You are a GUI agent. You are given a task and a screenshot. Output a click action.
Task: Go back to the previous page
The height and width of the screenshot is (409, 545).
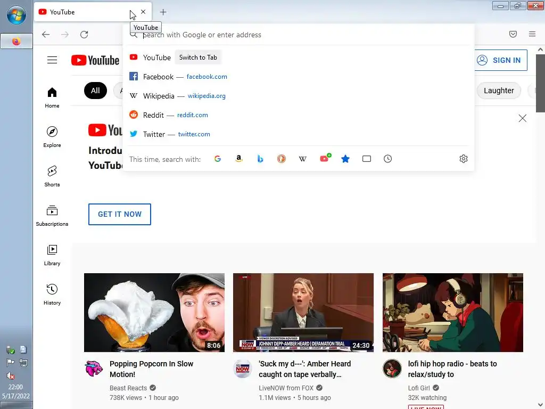click(x=46, y=35)
